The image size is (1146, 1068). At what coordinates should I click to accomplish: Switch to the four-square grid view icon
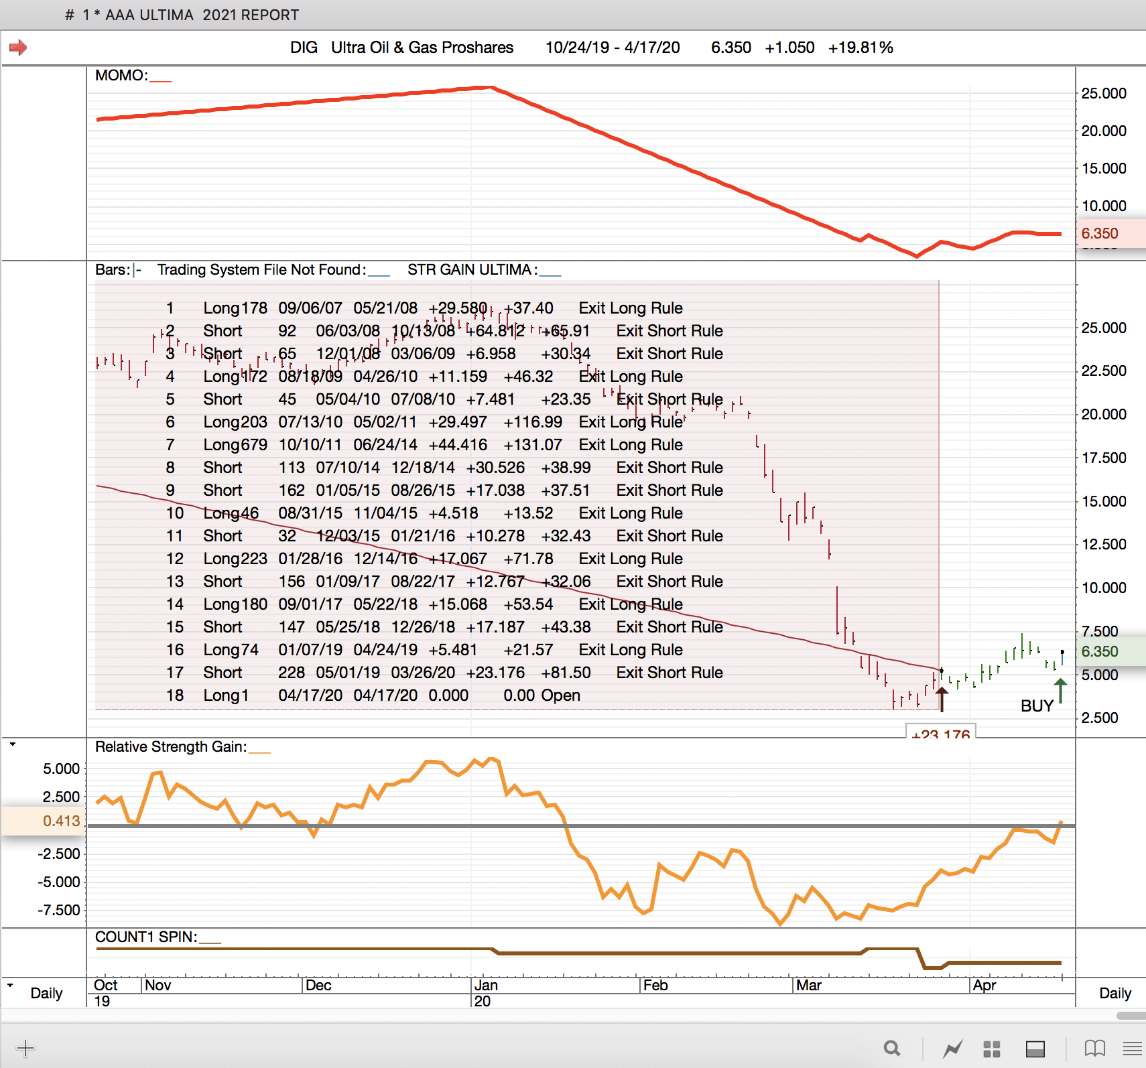pos(992,1049)
